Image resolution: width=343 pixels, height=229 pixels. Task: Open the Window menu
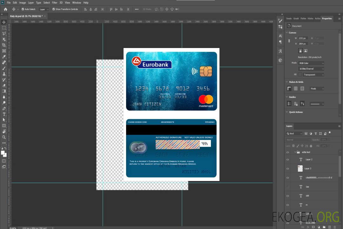pyautogui.click(x=77, y=3)
